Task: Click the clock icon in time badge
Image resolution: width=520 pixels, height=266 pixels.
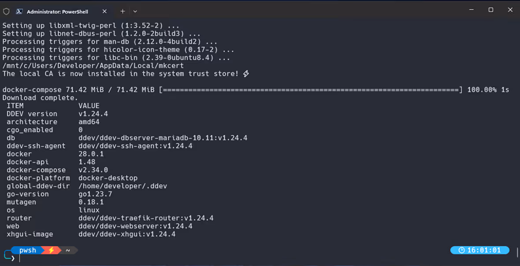Action: [462, 250]
